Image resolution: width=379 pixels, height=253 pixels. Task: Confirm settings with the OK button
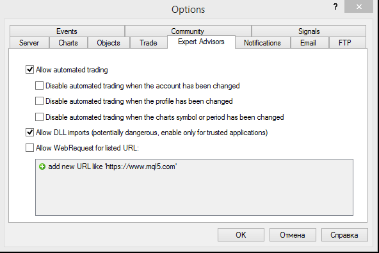[x=241, y=235]
